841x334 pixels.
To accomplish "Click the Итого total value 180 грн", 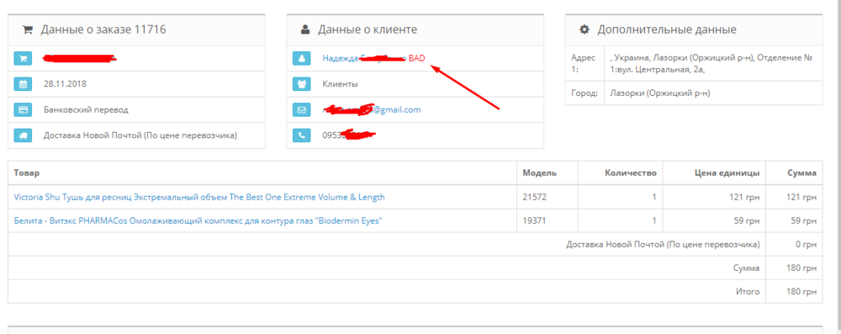I will 801,292.
